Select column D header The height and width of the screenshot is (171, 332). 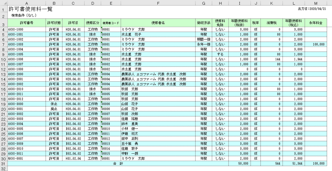click(93, 3)
